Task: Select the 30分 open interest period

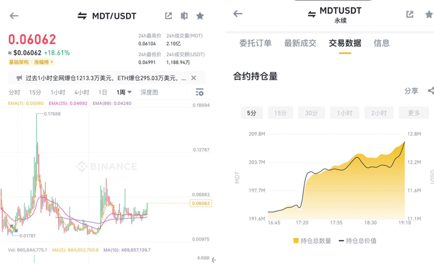Action: pyautogui.click(x=312, y=113)
